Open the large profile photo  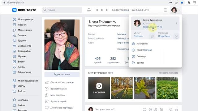(x=62, y=44)
